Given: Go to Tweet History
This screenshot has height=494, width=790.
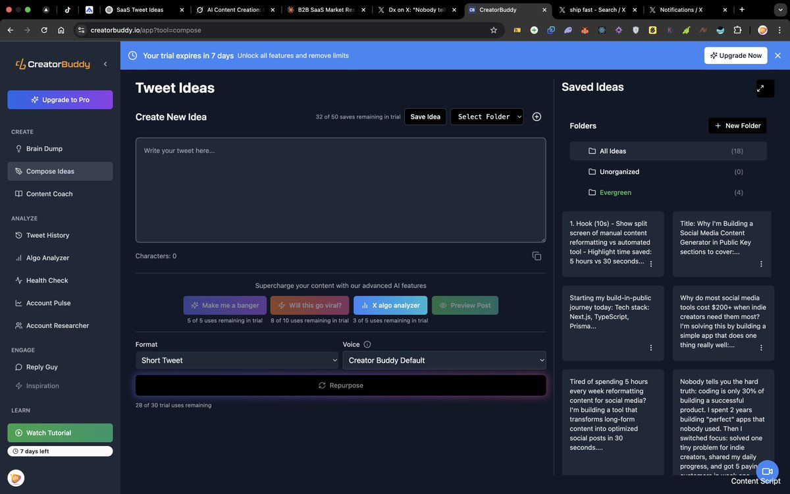Looking at the screenshot, I should (x=60, y=235).
